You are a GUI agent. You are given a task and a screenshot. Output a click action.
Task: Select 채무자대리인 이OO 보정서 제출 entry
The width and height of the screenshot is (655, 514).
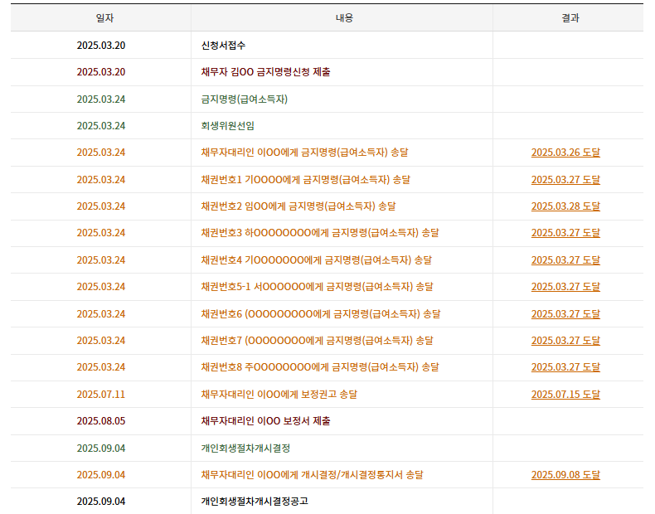pos(265,421)
